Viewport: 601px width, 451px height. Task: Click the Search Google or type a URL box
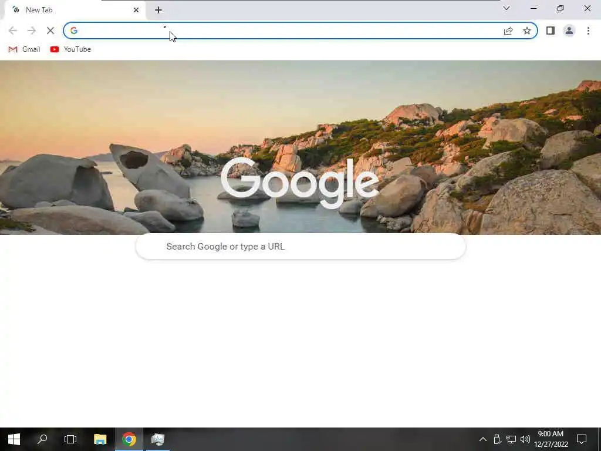(x=301, y=246)
